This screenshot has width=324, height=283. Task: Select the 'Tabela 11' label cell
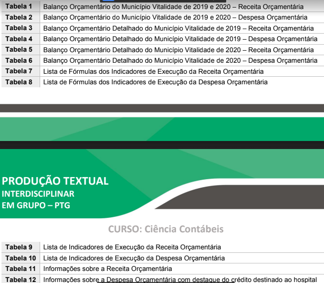click(21, 269)
